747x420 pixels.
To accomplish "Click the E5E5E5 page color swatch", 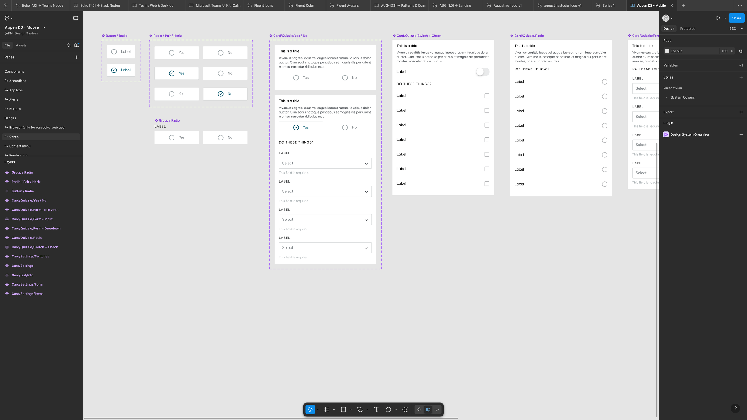I will click(x=667, y=51).
